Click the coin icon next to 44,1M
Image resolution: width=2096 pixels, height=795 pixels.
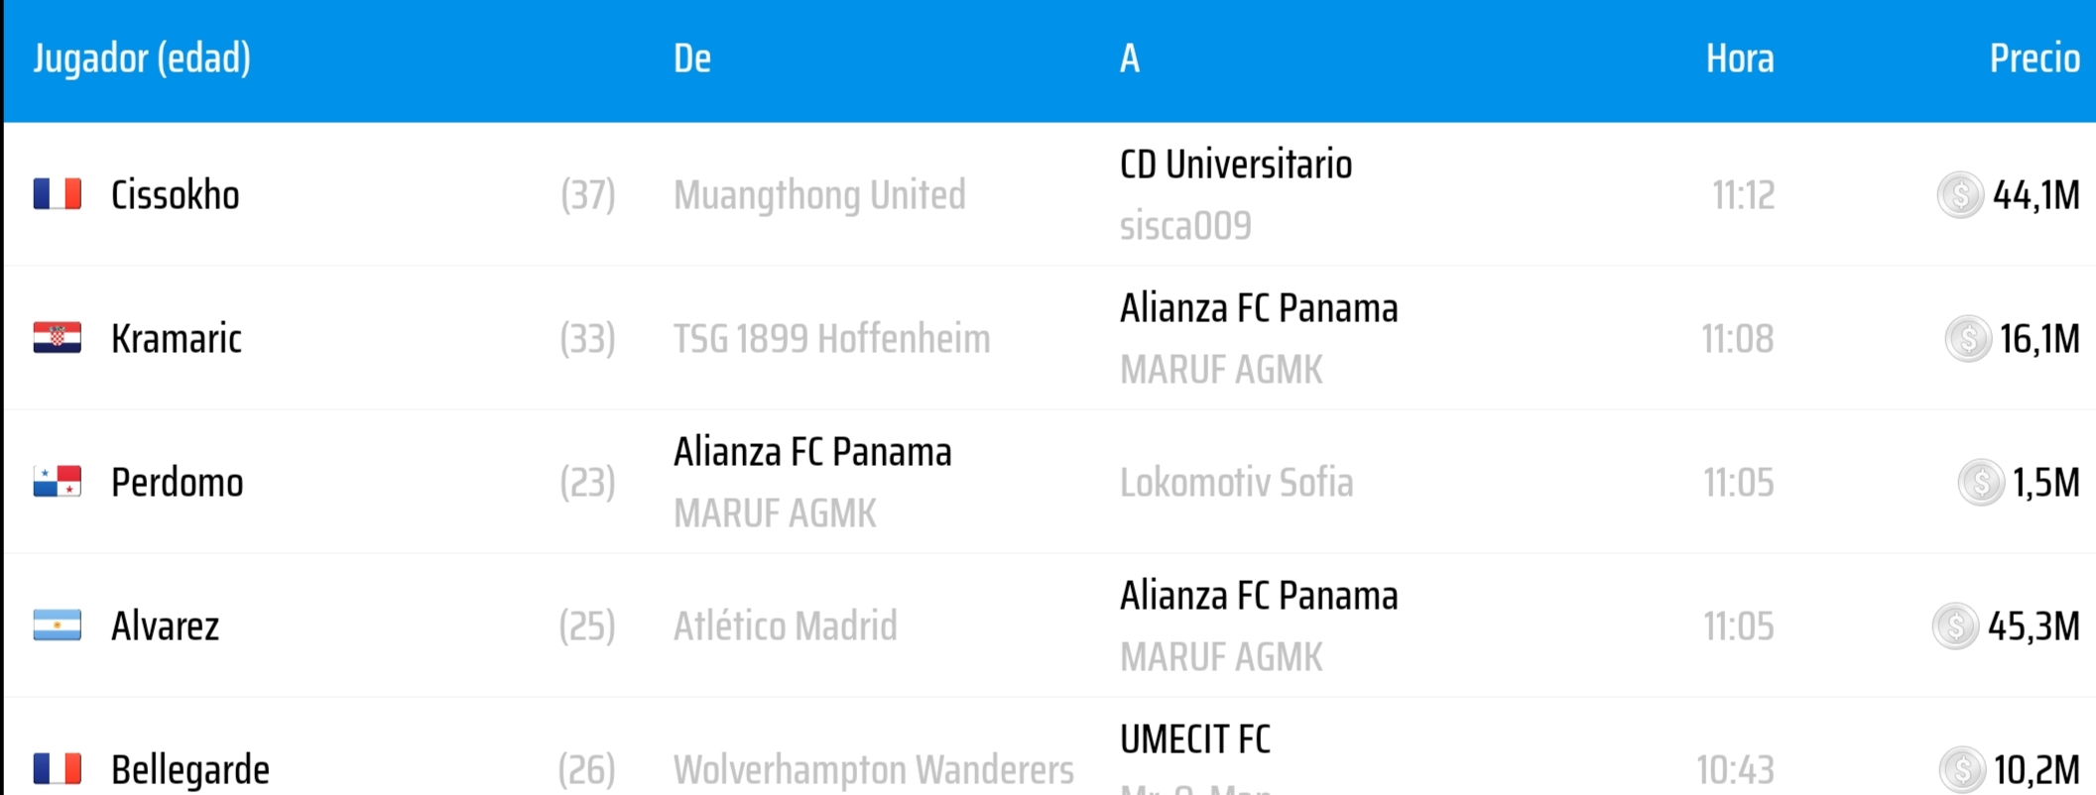coord(1959,195)
